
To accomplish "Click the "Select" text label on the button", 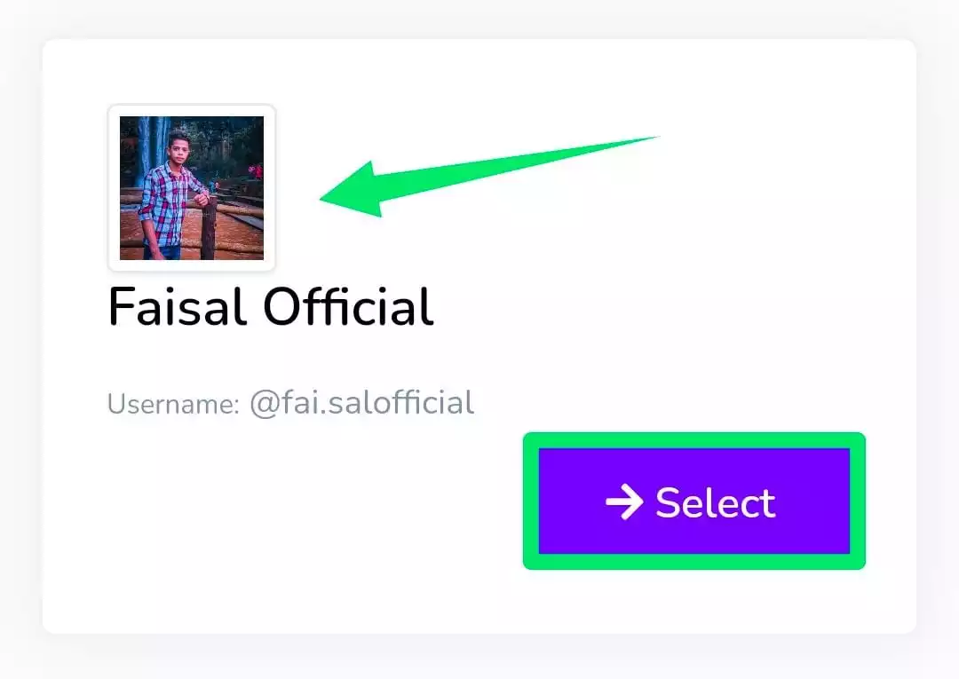I will coord(716,503).
